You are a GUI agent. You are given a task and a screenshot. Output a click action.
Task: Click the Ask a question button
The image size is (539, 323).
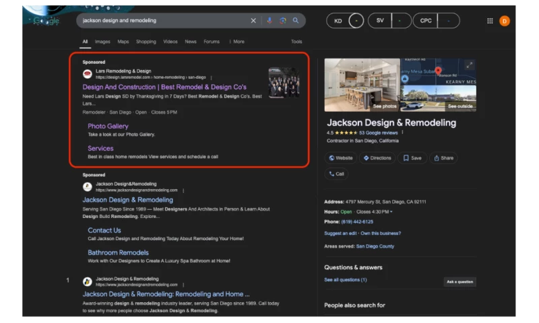459,282
